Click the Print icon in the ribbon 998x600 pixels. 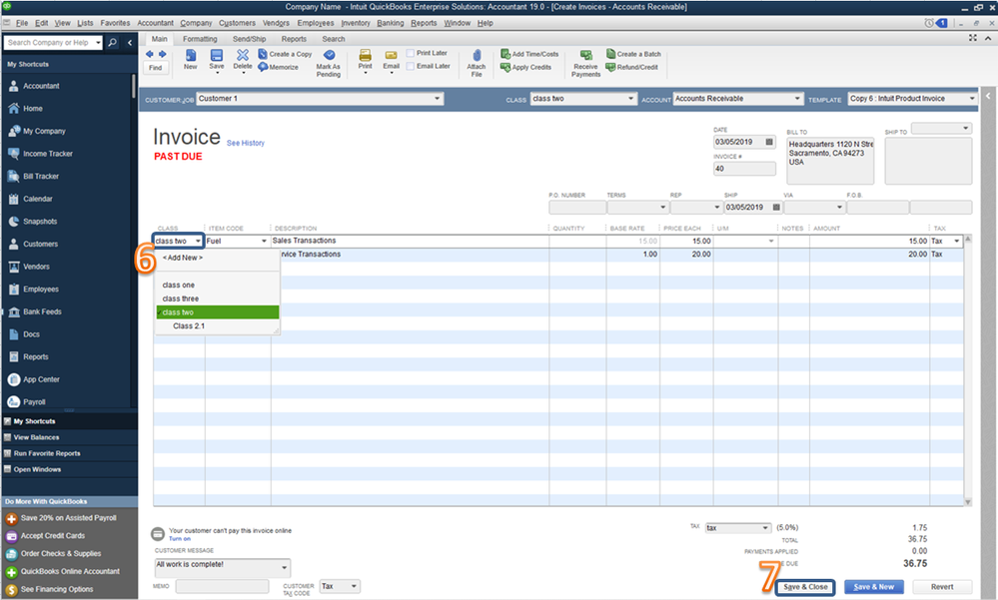point(365,55)
